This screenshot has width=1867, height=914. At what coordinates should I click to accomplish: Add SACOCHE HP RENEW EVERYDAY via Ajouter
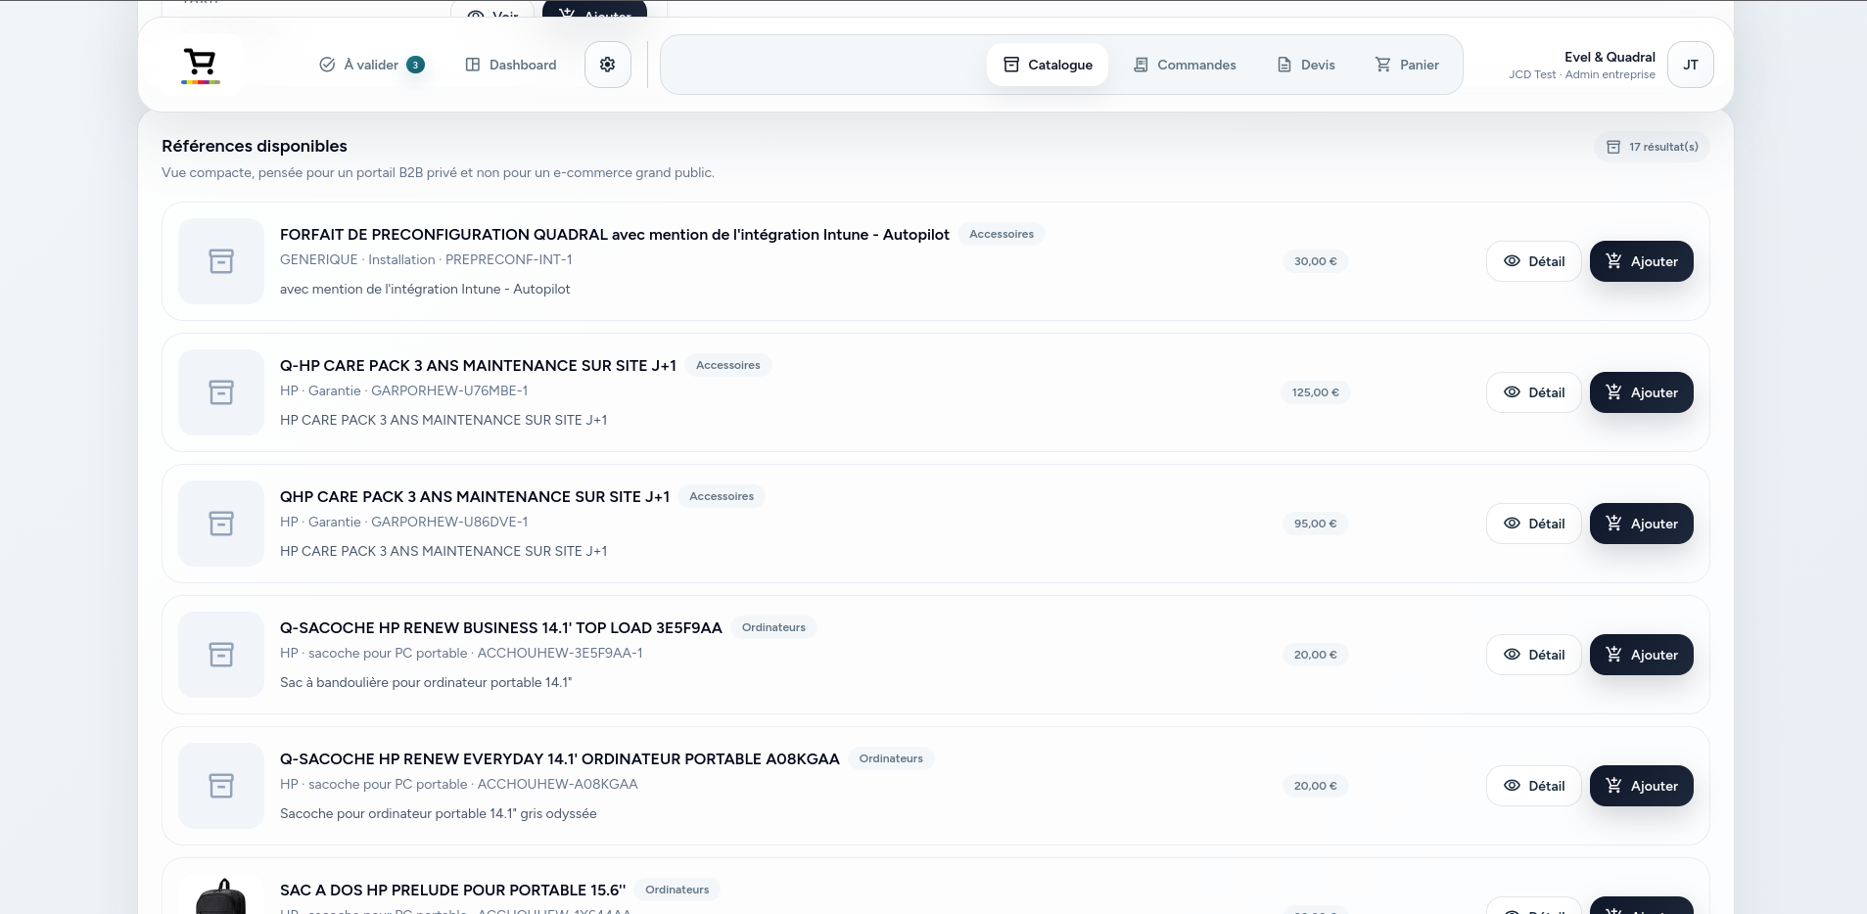pos(1642,786)
